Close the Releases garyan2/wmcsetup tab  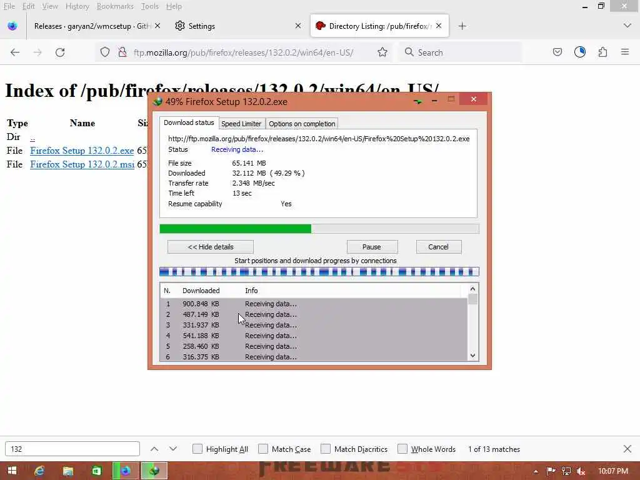click(157, 26)
